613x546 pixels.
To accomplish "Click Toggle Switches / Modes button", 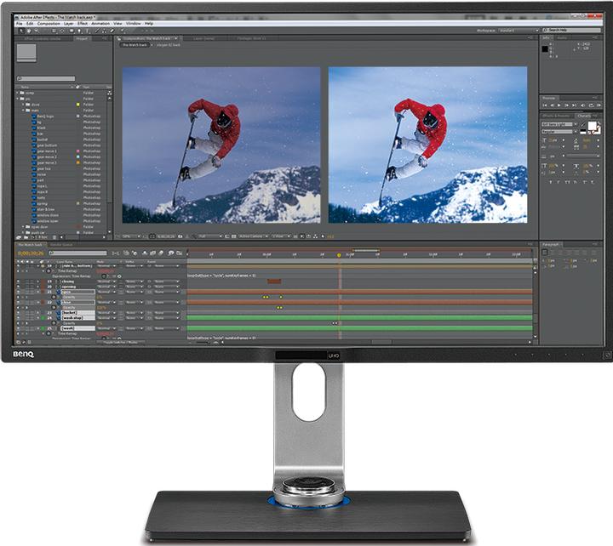I will (121, 343).
